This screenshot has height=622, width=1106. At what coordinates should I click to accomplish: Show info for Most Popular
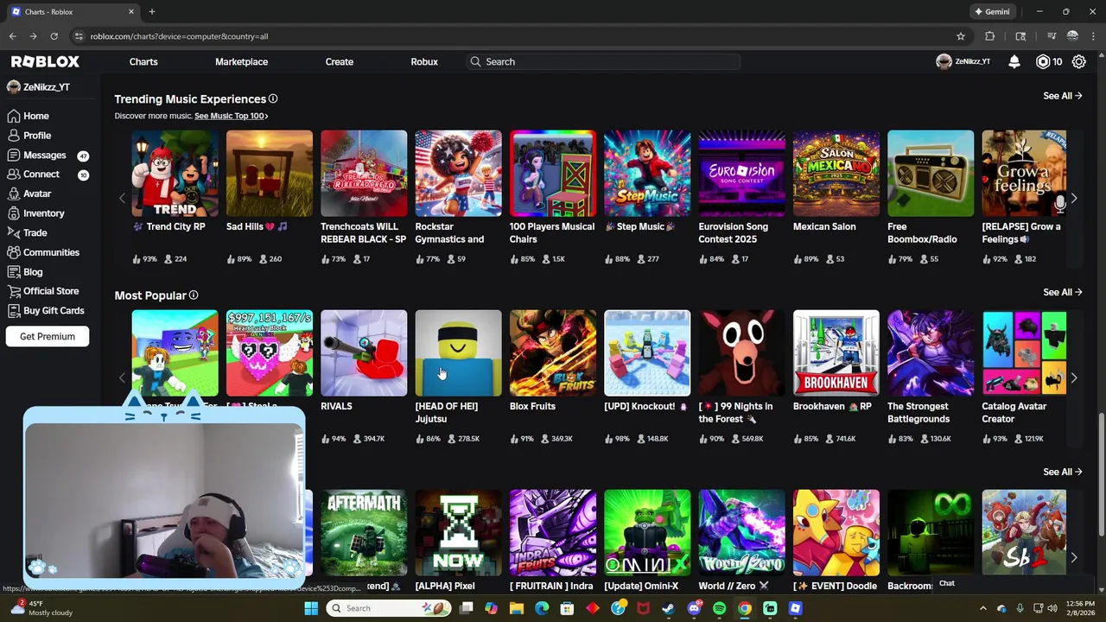coord(194,295)
